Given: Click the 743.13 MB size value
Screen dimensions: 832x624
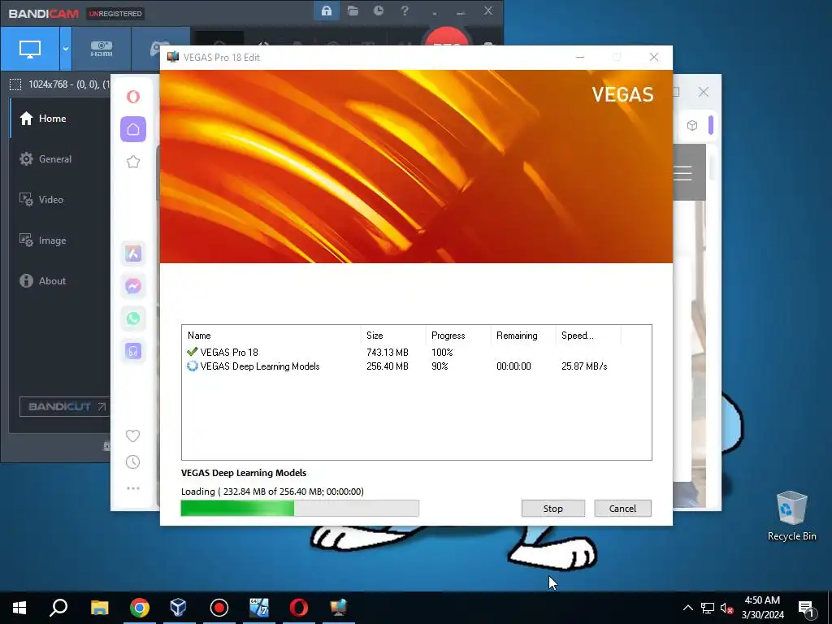Looking at the screenshot, I should pyautogui.click(x=388, y=353).
